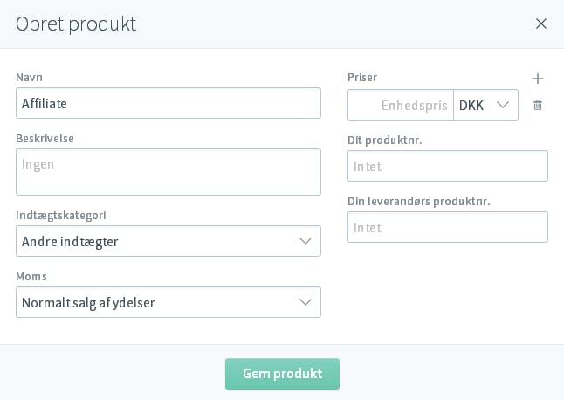Viewport: 564px width, 400px height.
Task: Click the Moms label
Action: 31,276
